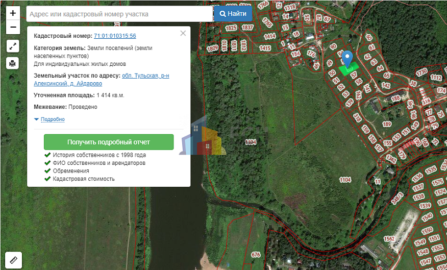
Task: Zoom out with the minus button
Action: click(x=13, y=28)
